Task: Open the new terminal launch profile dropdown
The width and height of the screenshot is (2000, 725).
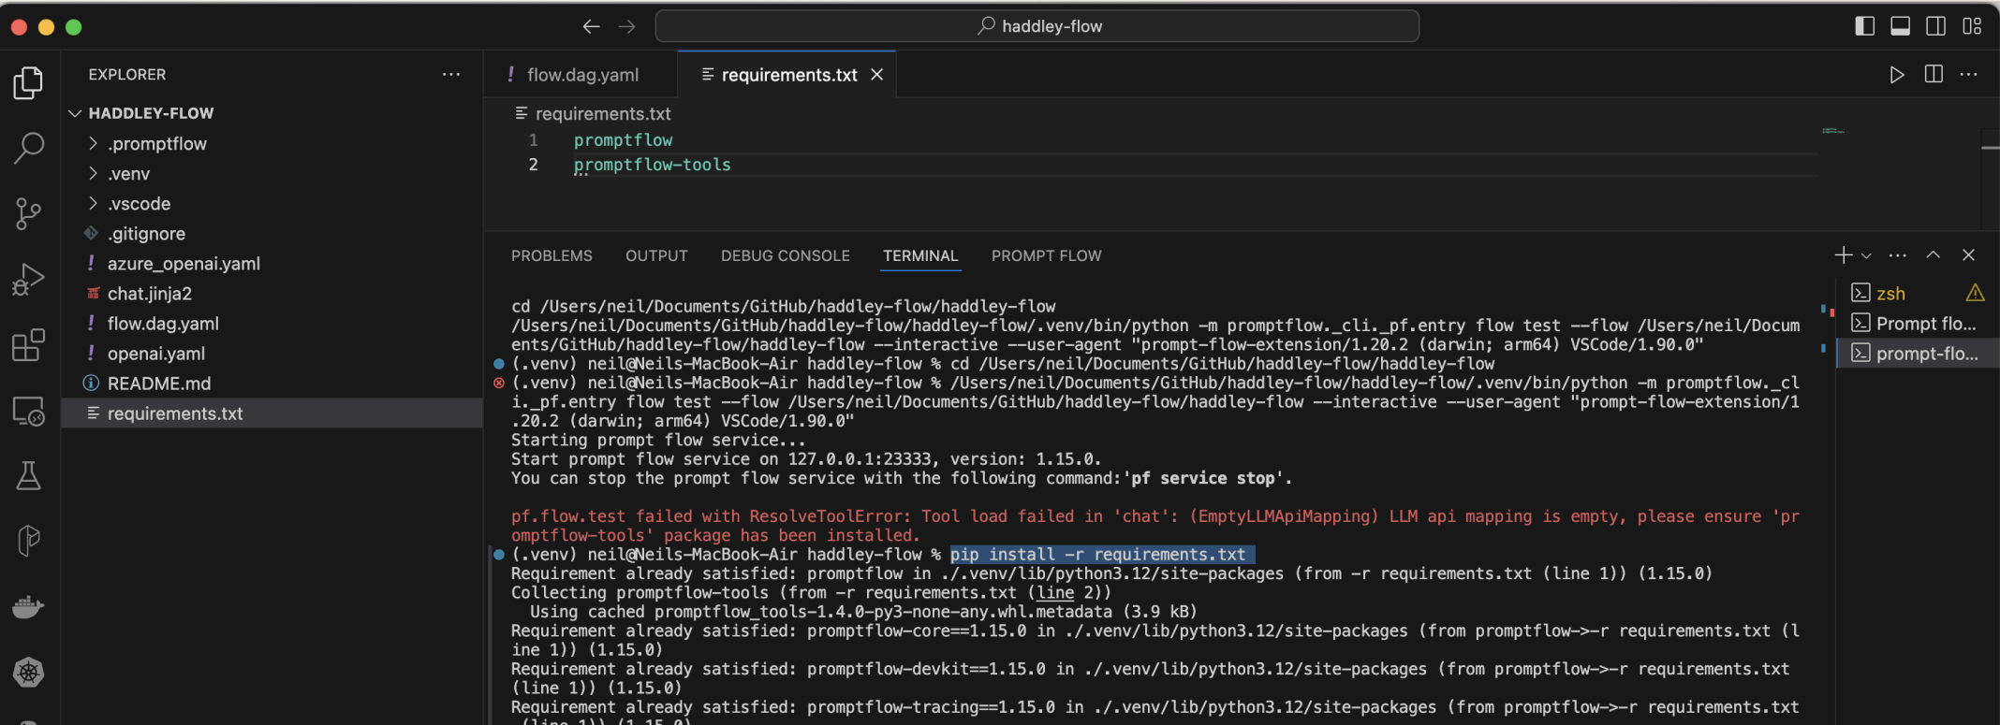Action: pyautogui.click(x=1866, y=255)
